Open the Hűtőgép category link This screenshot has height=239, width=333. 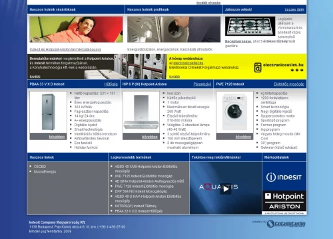pos(111,84)
